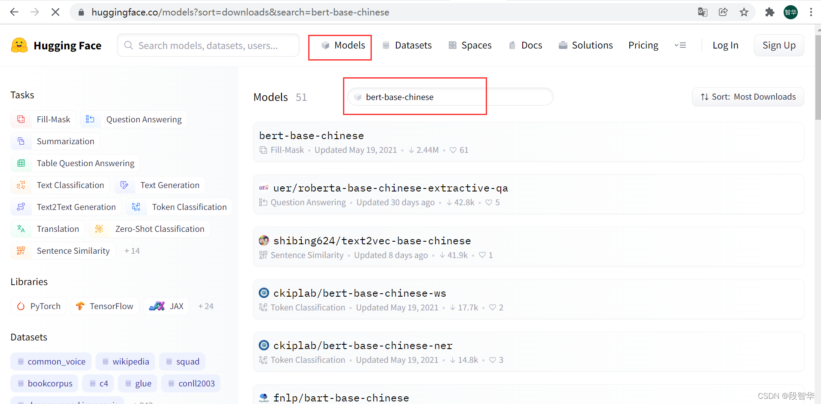Filter by PyTorch library

38,306
